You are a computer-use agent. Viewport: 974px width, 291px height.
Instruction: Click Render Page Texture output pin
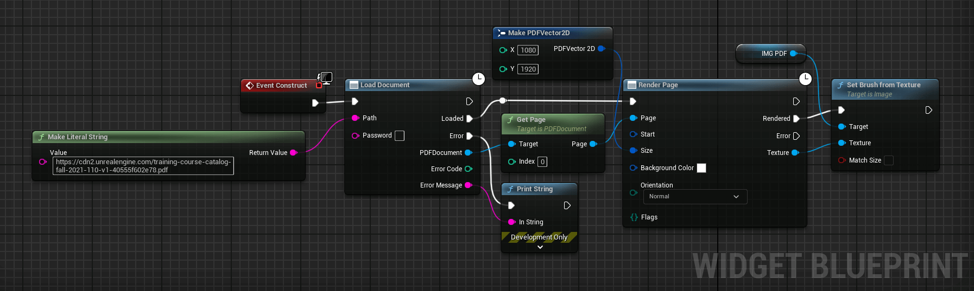coord(795,153)
